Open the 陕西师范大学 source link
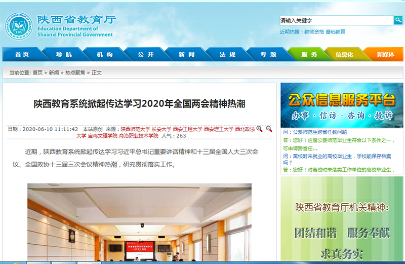Viewport: 405px width, 264px height. click(135, 129)
